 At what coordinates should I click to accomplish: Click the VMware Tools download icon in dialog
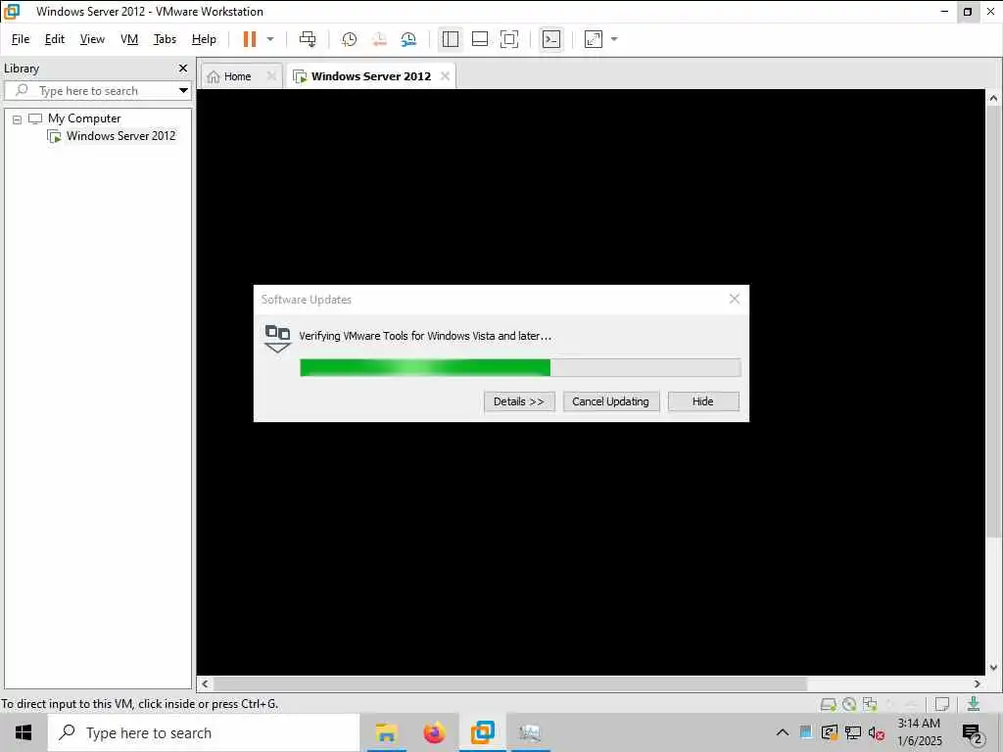coord(277,338)
